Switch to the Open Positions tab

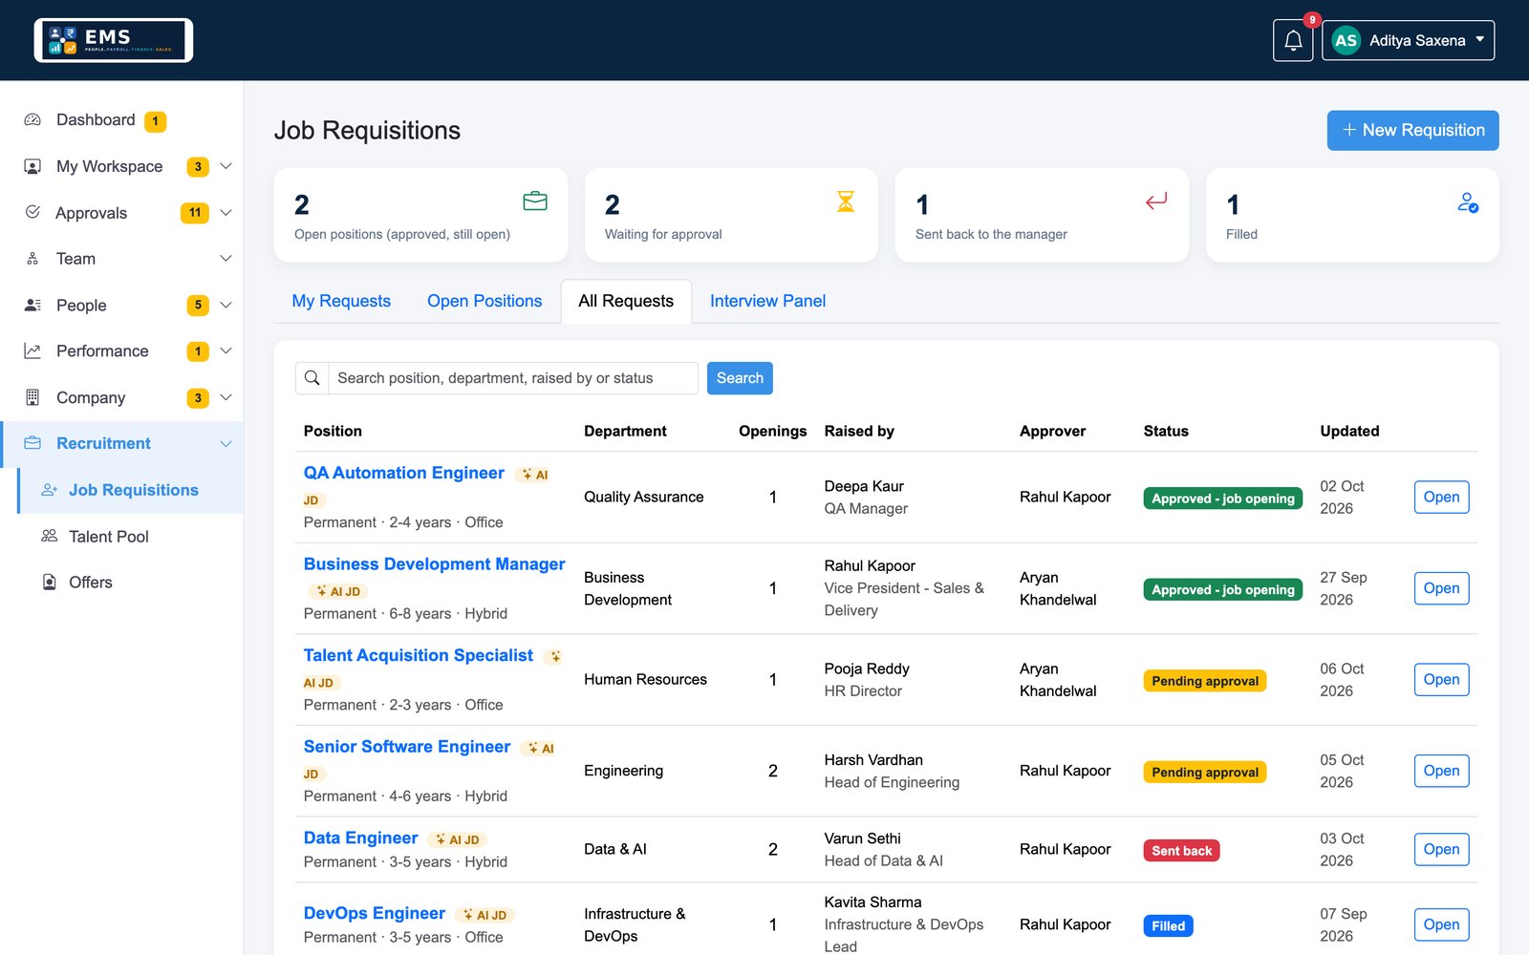pos(485,301)
